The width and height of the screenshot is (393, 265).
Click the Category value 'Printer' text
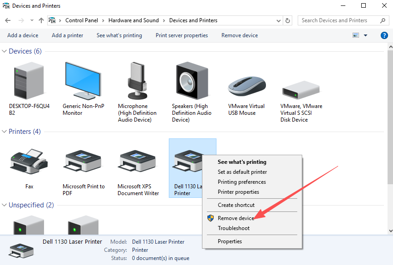[x=140, y=250]
